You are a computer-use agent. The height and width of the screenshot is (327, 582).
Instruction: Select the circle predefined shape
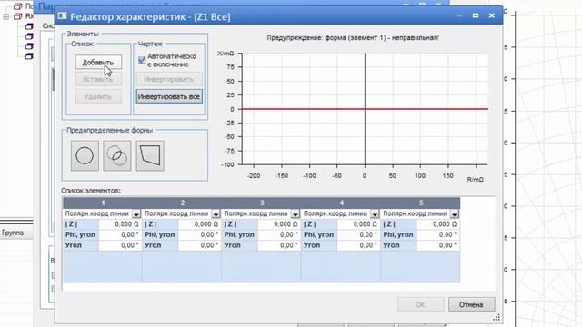click(85, 155)
